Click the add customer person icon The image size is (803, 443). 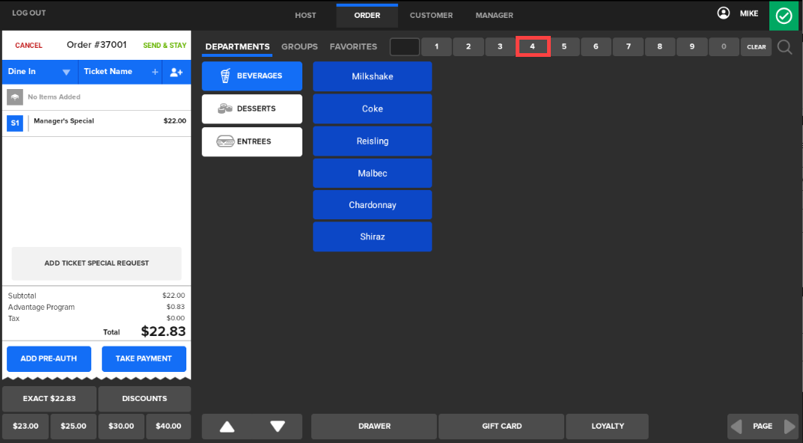click(x=176, y=72)
